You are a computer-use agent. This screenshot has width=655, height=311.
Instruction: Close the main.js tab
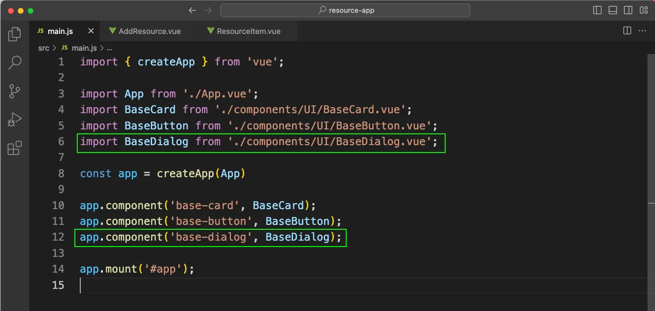[x=91, y=31]
